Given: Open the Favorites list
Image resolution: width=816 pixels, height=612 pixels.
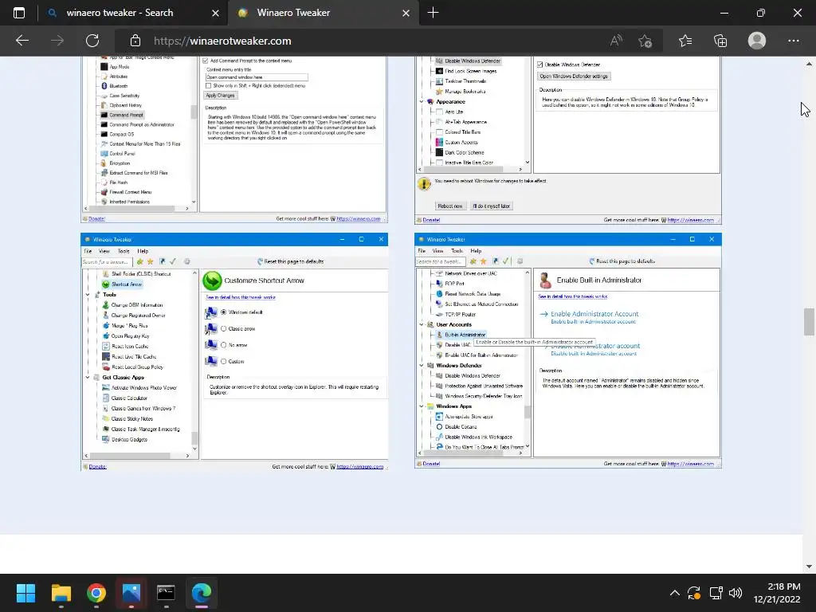Looking at the screenshot, I should point(685,41).
